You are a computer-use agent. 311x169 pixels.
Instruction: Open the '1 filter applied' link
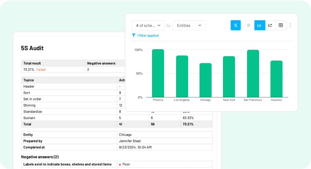(148, 35)
